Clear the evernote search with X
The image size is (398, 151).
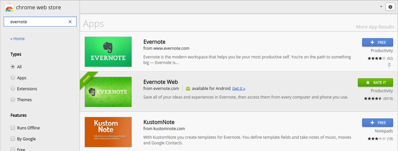(70, 22)
